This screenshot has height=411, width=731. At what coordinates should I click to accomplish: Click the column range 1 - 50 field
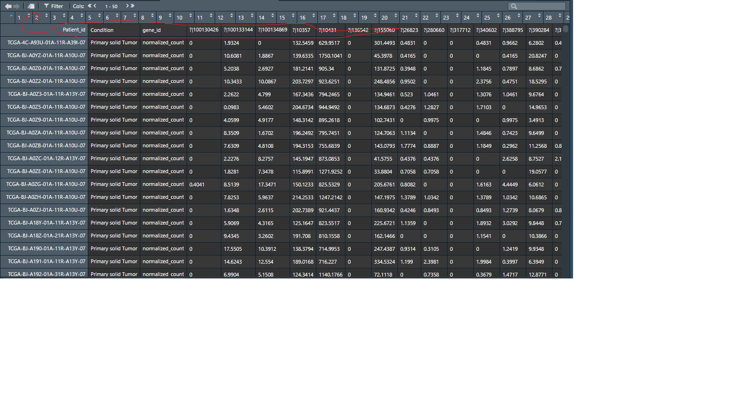click(111, 7)
